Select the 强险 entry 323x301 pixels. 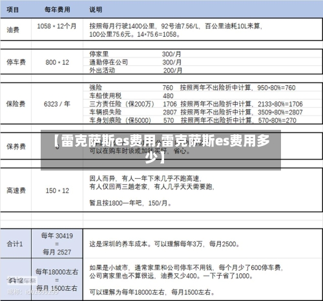coord(96,87)
